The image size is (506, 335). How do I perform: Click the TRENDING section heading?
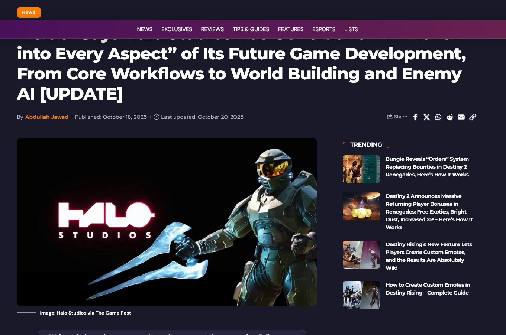click(x=366, y=145)
